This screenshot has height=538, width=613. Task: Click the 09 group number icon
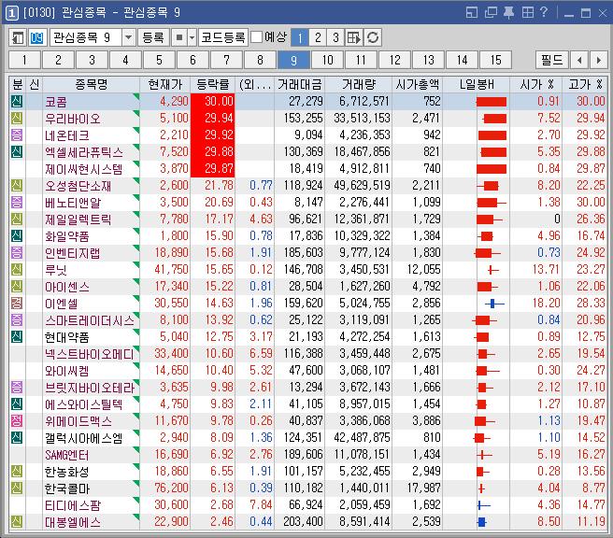(x=36, y=38)
